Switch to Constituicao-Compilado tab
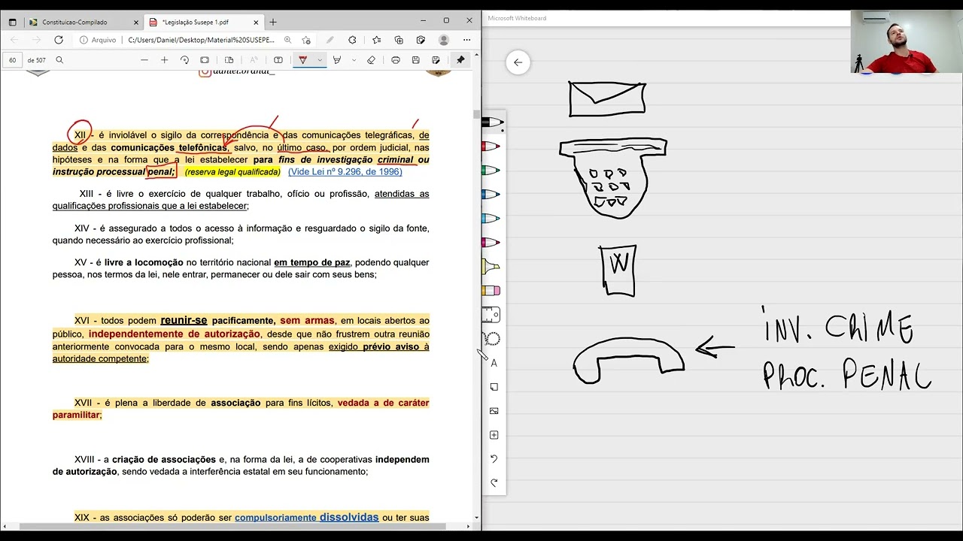 (x=83, y=22)
